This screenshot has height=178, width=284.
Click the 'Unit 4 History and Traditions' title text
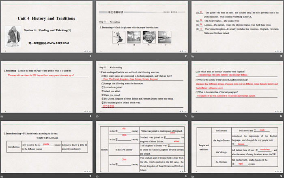tap(46, 18)
